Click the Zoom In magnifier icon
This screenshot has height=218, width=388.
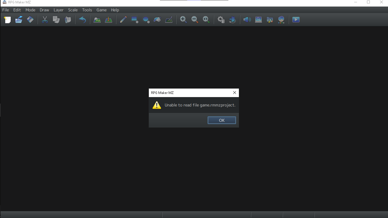point(183,20)
